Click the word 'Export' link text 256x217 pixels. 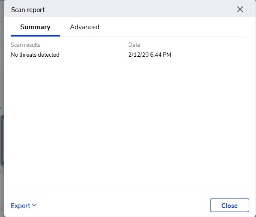click(x=21, y=206)
